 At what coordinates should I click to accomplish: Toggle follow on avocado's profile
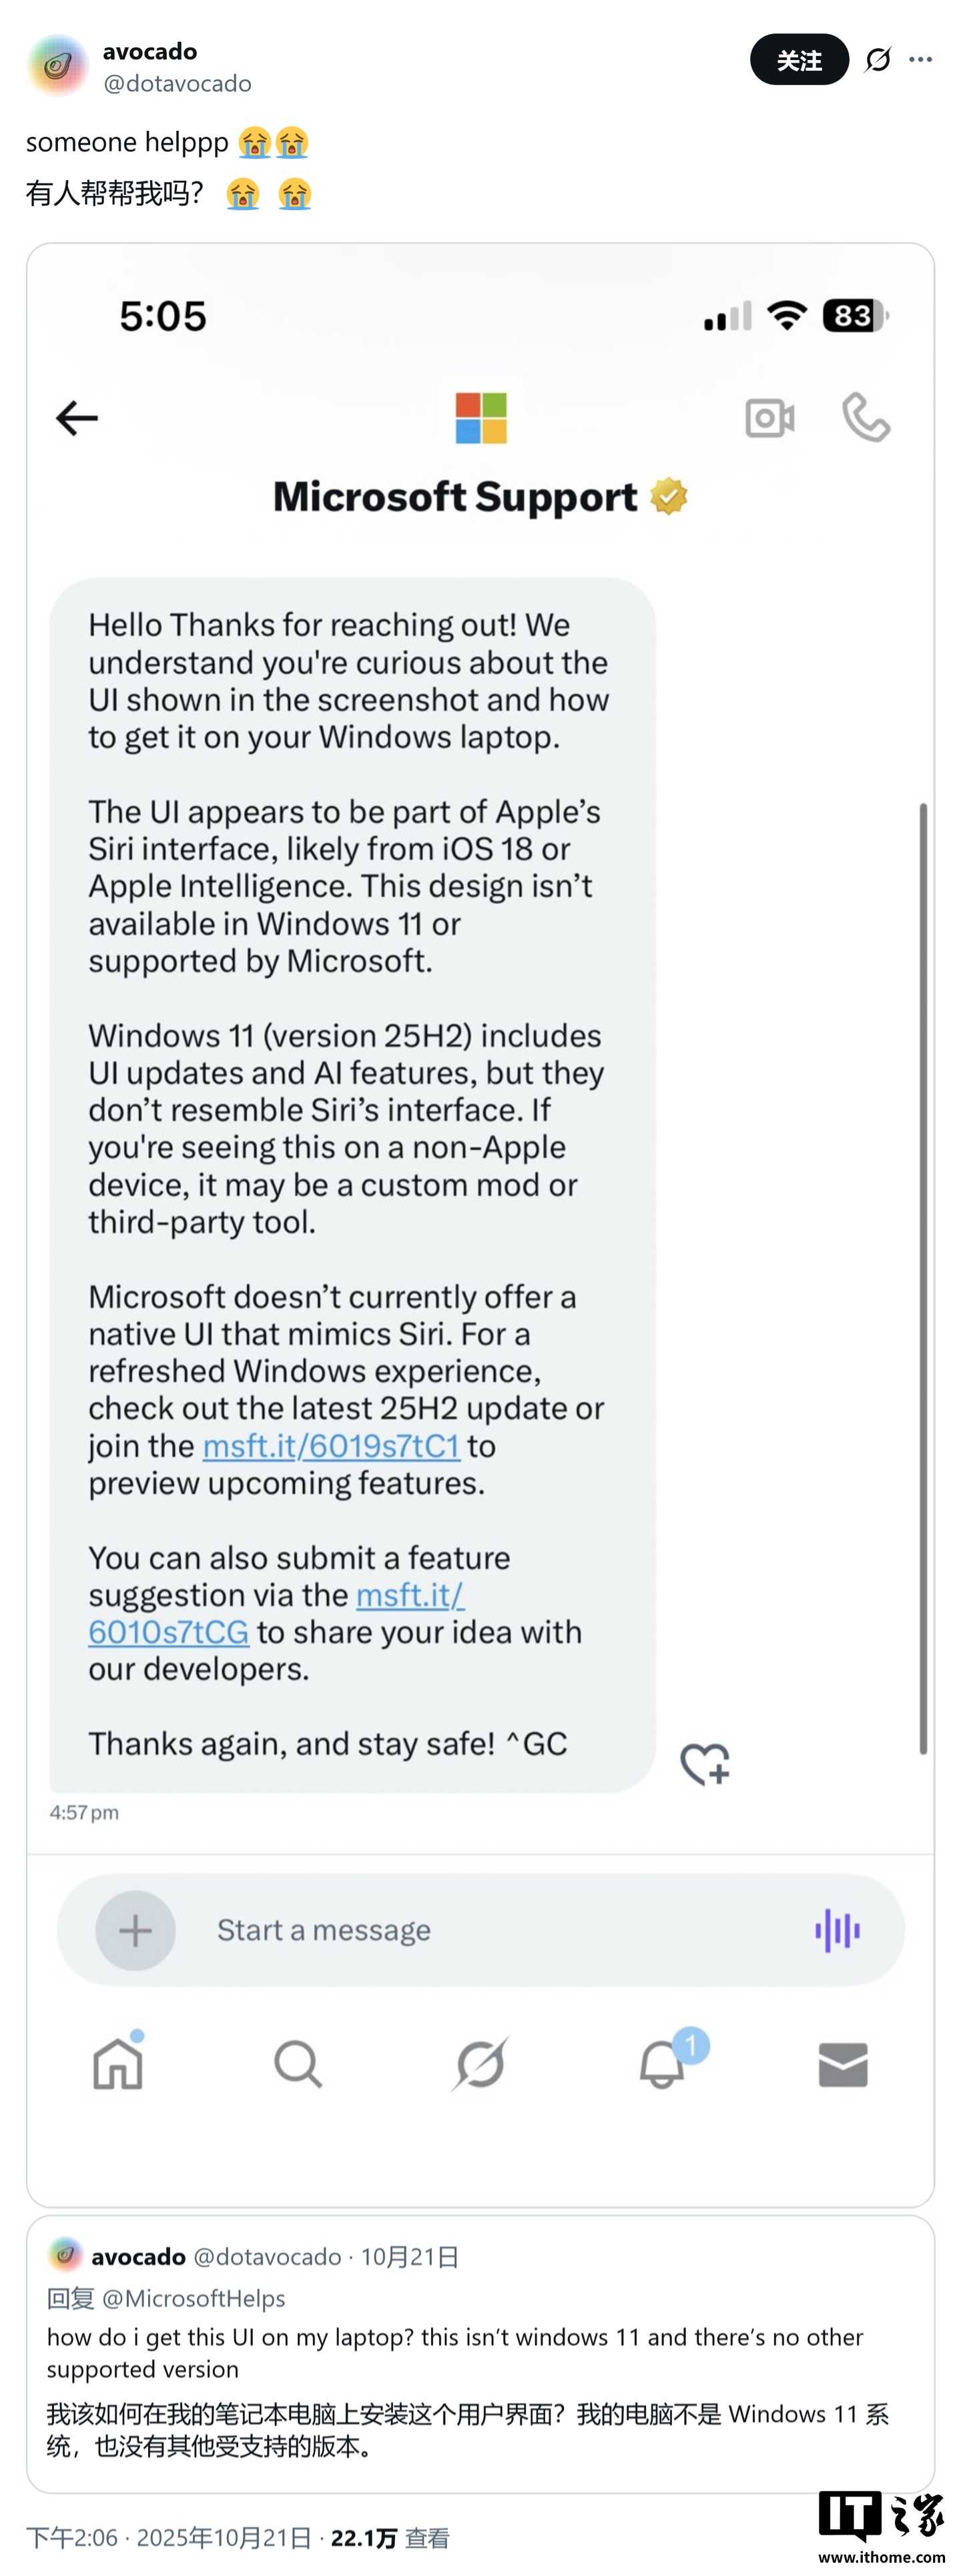pos(798,60)
